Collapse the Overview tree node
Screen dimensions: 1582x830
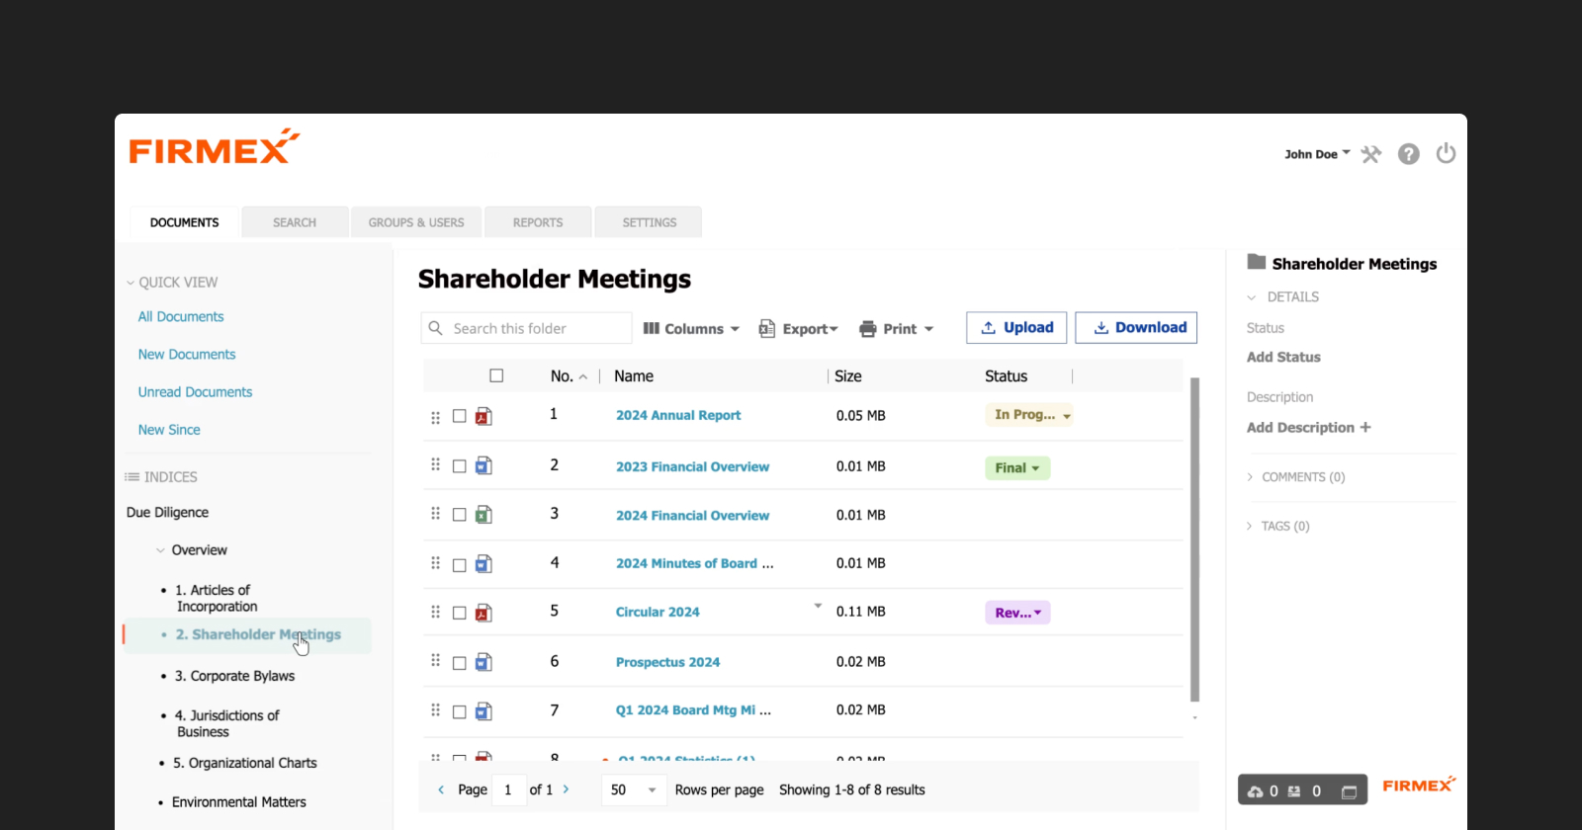point(160,550)
